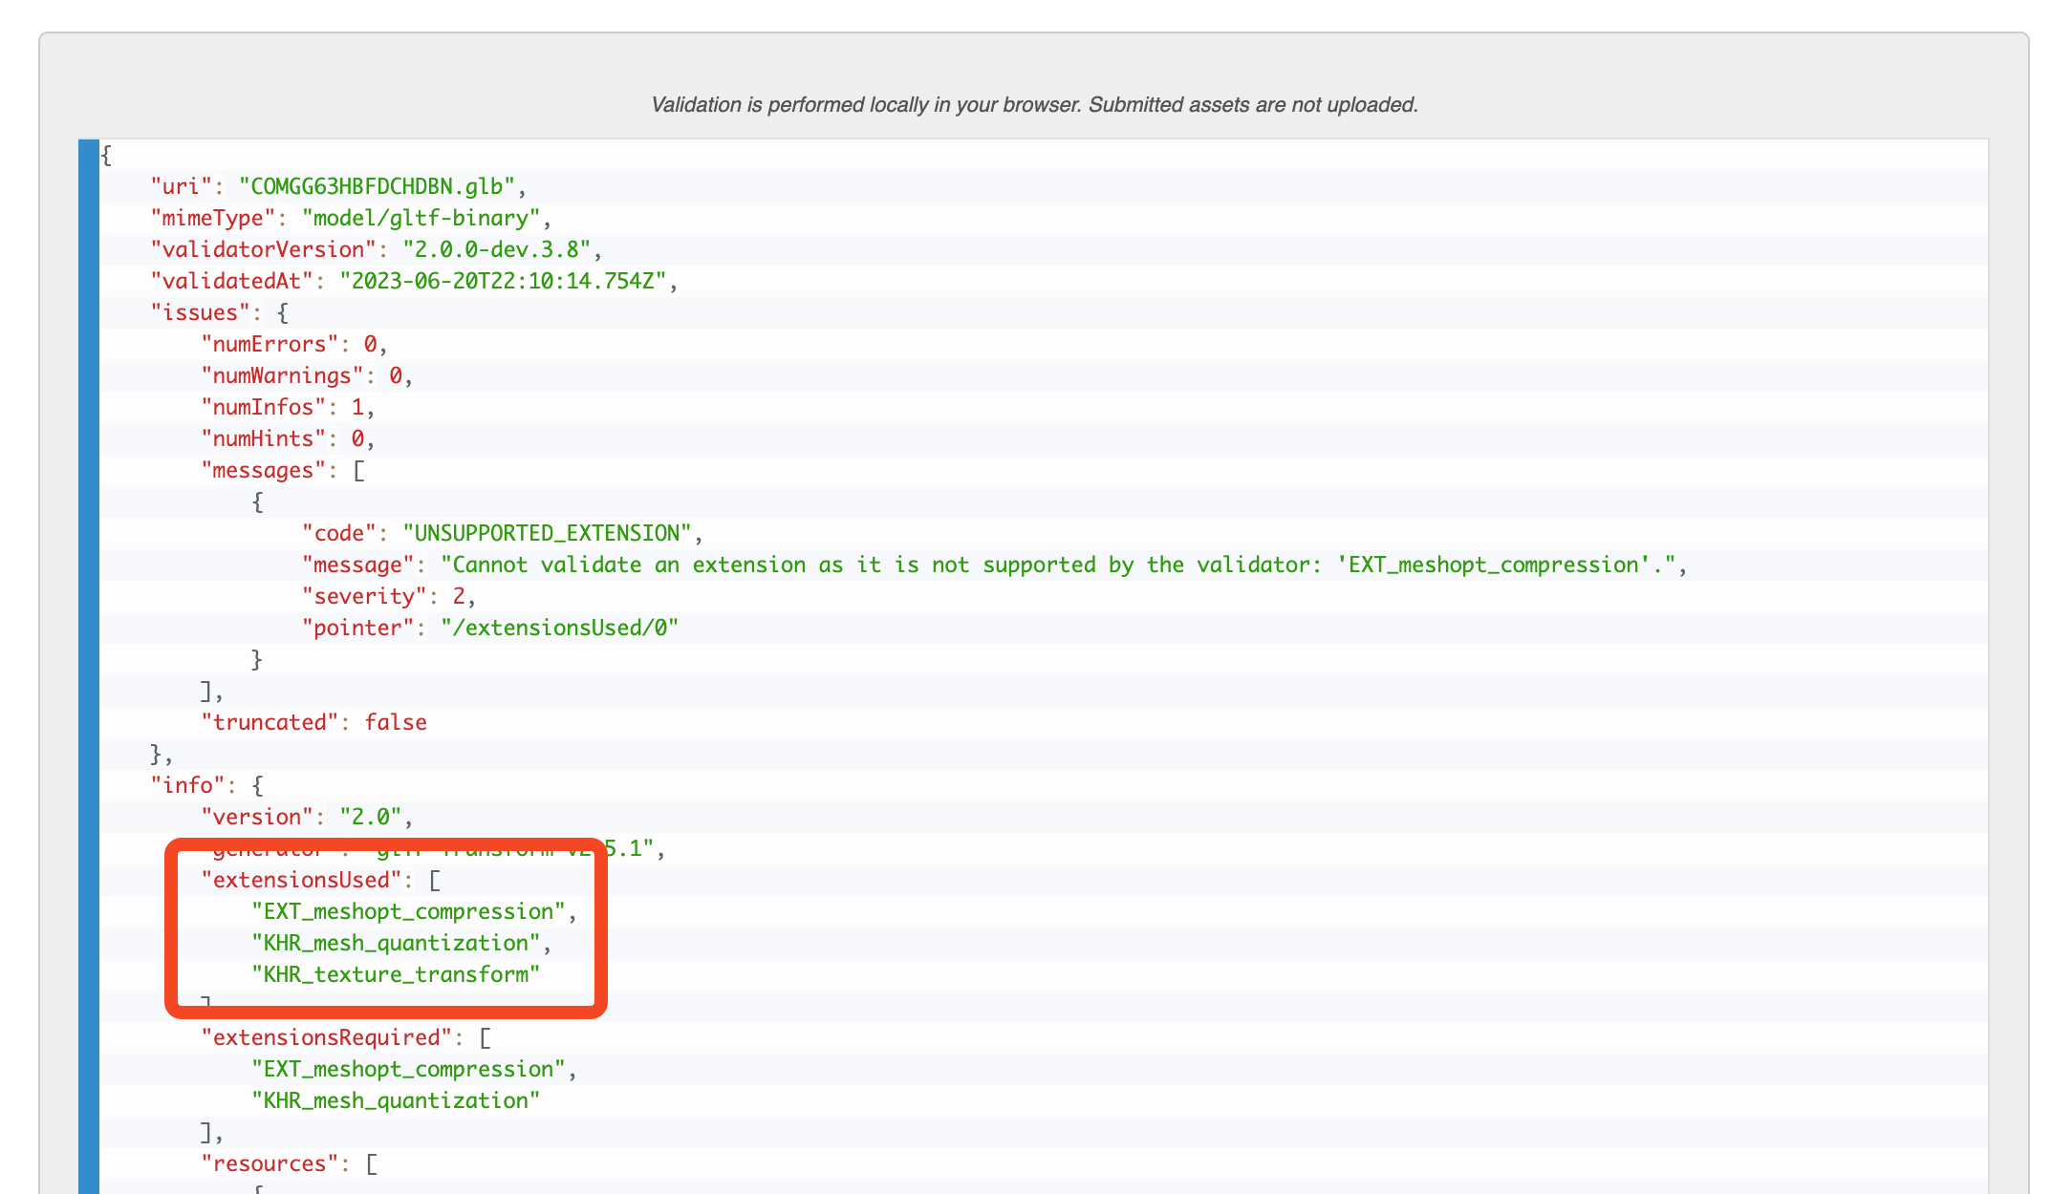This screenshot has width=2051, height=1194.
Task: Click the "version": "2.0" line
Action: (306, 817)
